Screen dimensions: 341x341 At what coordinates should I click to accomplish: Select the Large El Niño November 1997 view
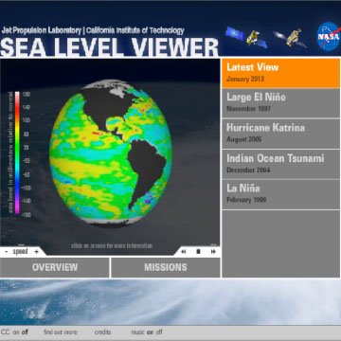pyautogui.click(x=281, y=103)
